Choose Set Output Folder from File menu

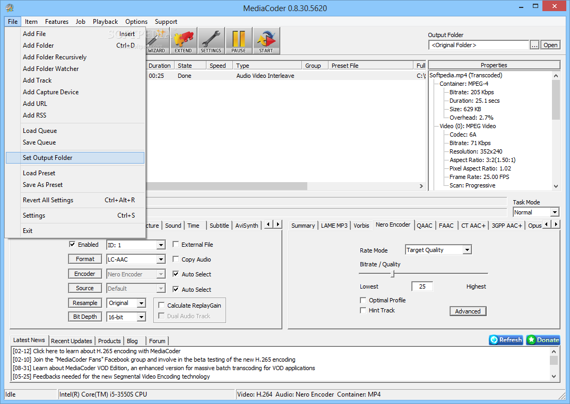pyautogui.click(x=75, y=158)
